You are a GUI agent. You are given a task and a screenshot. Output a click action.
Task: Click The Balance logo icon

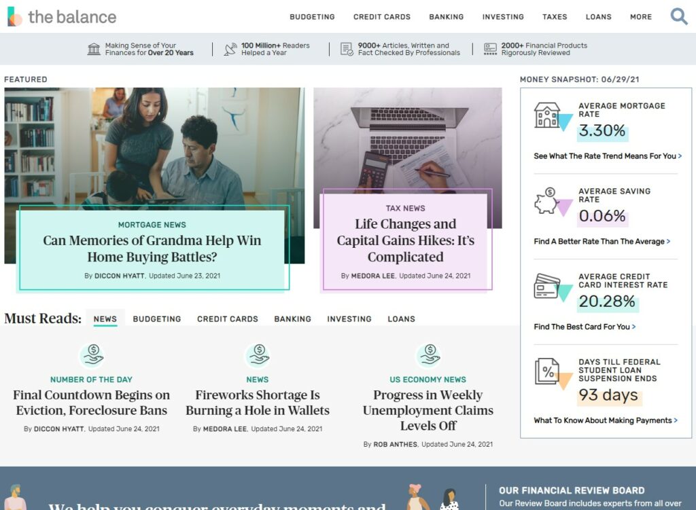15,16
